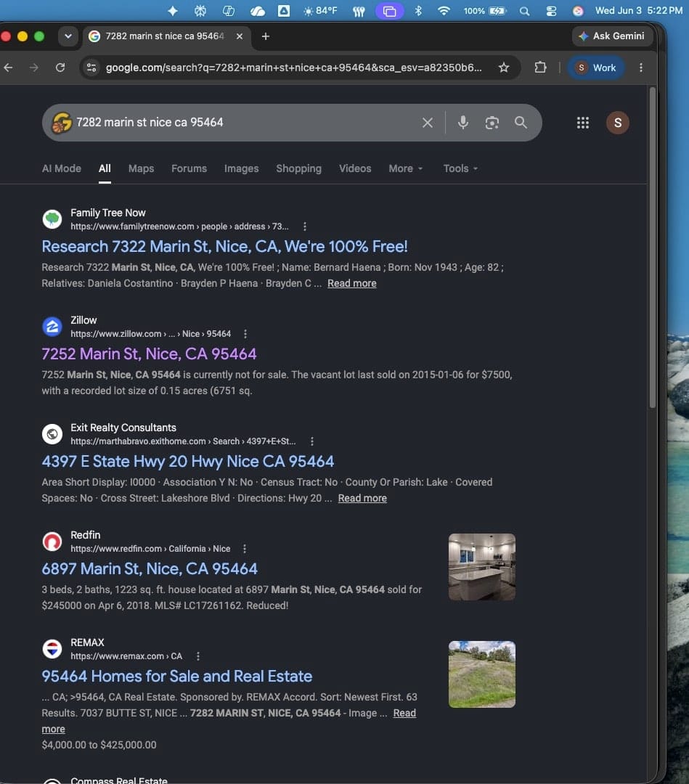
Task: Open the Wi-Fi menu in menu bar
Action: coord(444,11)
